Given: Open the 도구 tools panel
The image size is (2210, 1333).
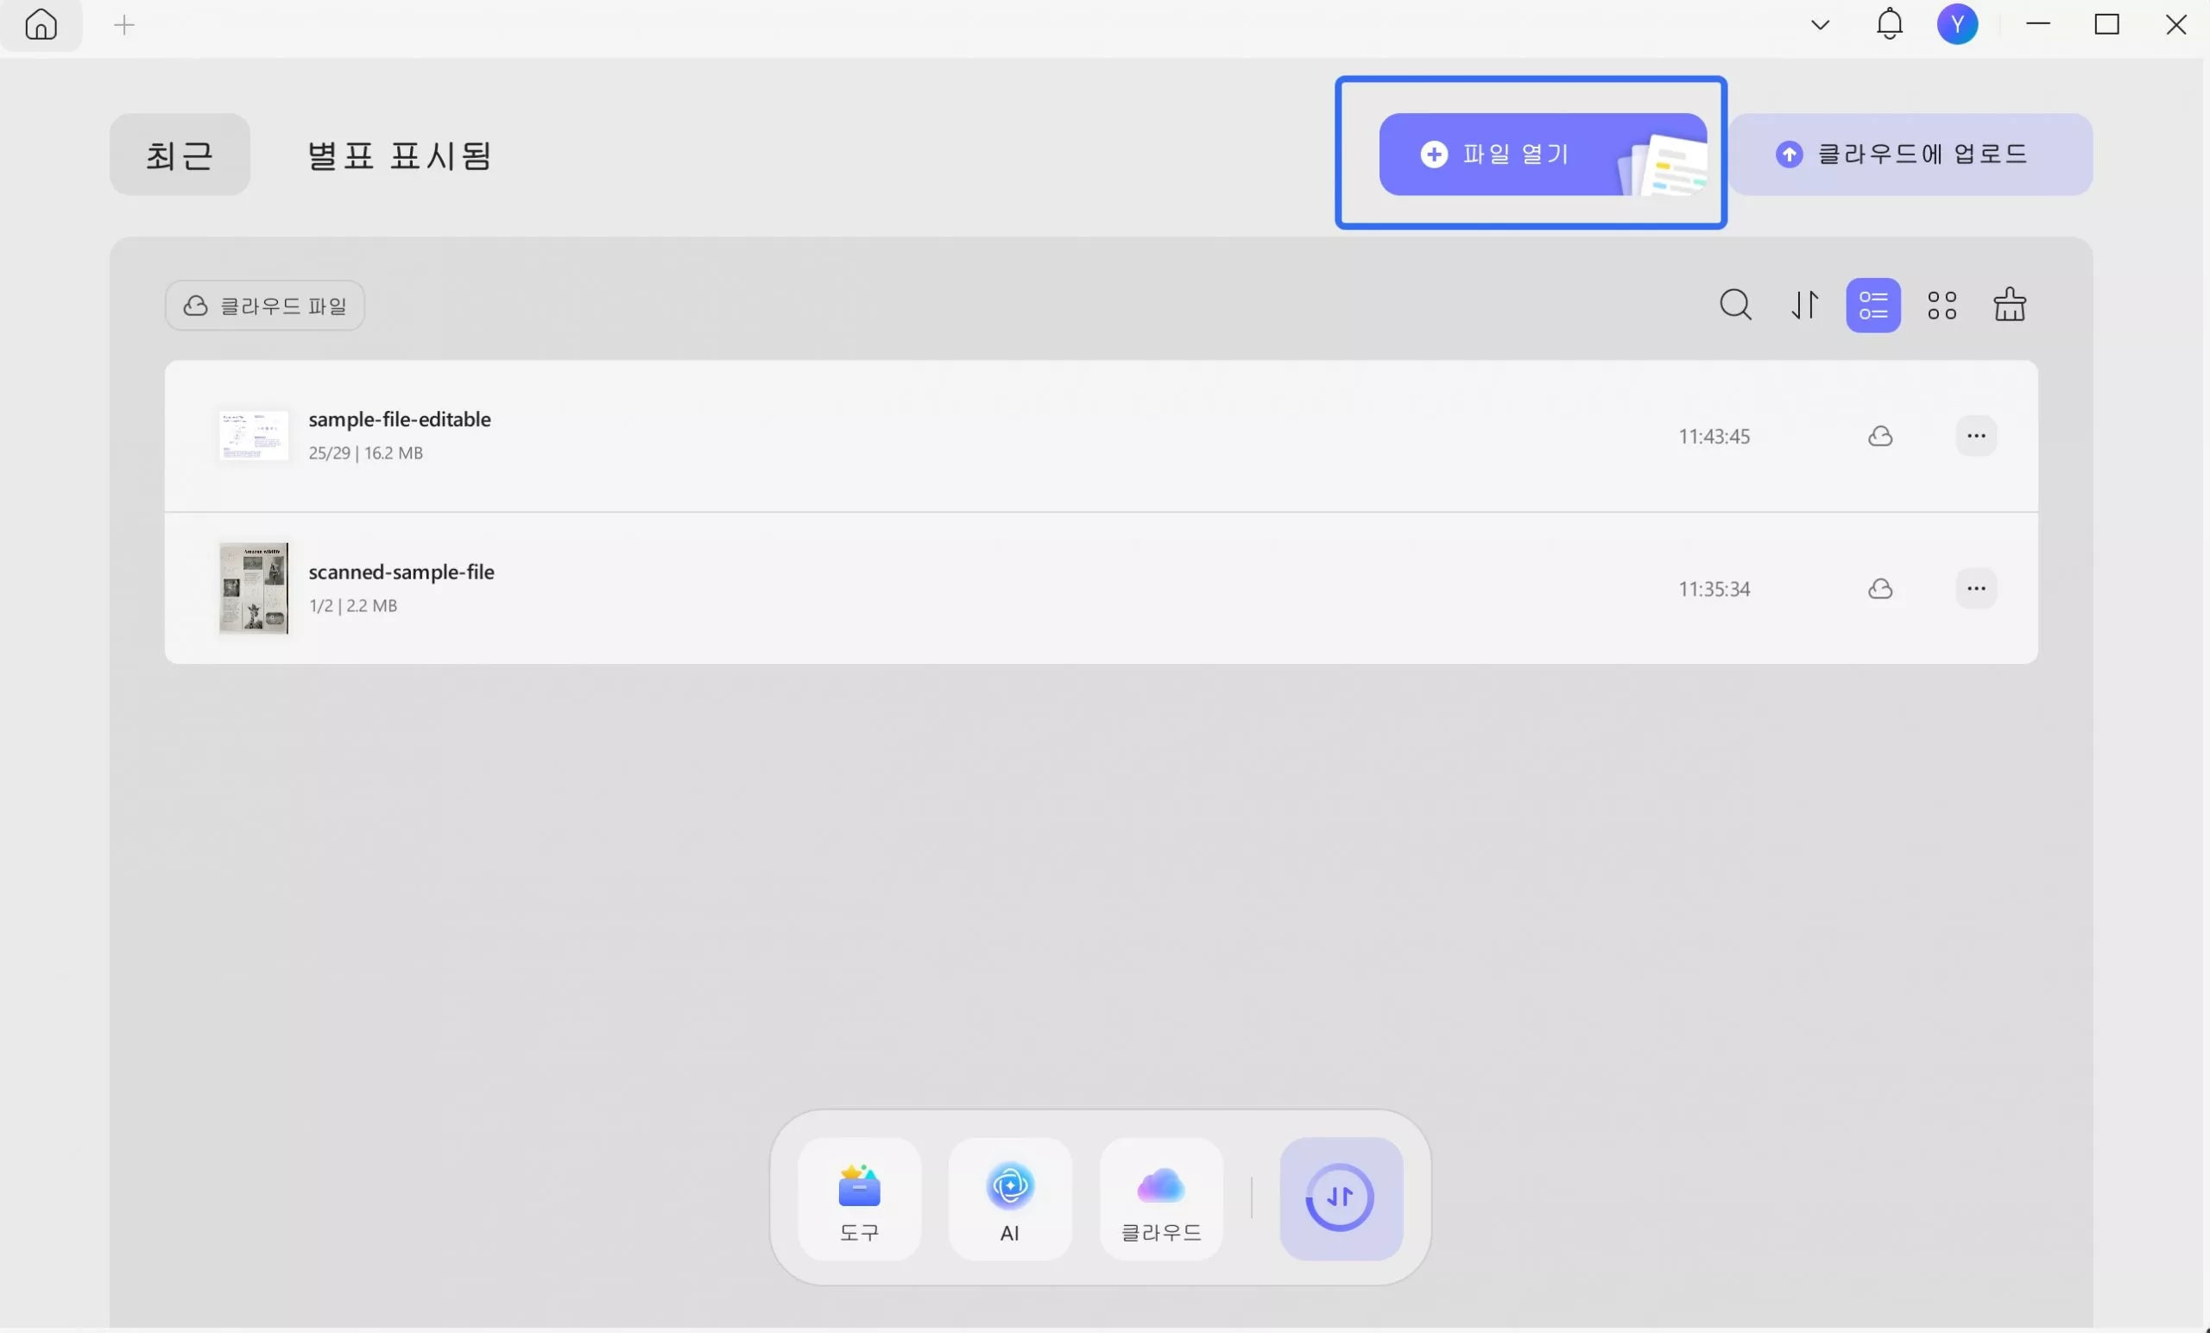Looking at the screenshot, I should point(858,1199).
